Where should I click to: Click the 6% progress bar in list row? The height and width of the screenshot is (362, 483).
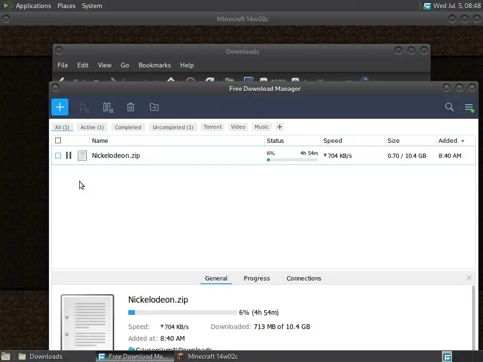(x=292, y=160)
